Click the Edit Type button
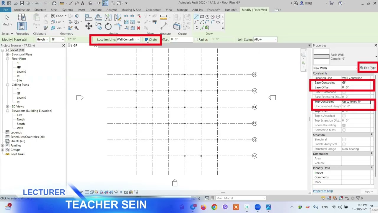Image resolution: width=378 pixels, height=213 pixels. coord(368,68)
